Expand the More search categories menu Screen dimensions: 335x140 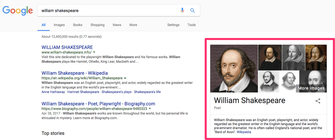point(133,25)
